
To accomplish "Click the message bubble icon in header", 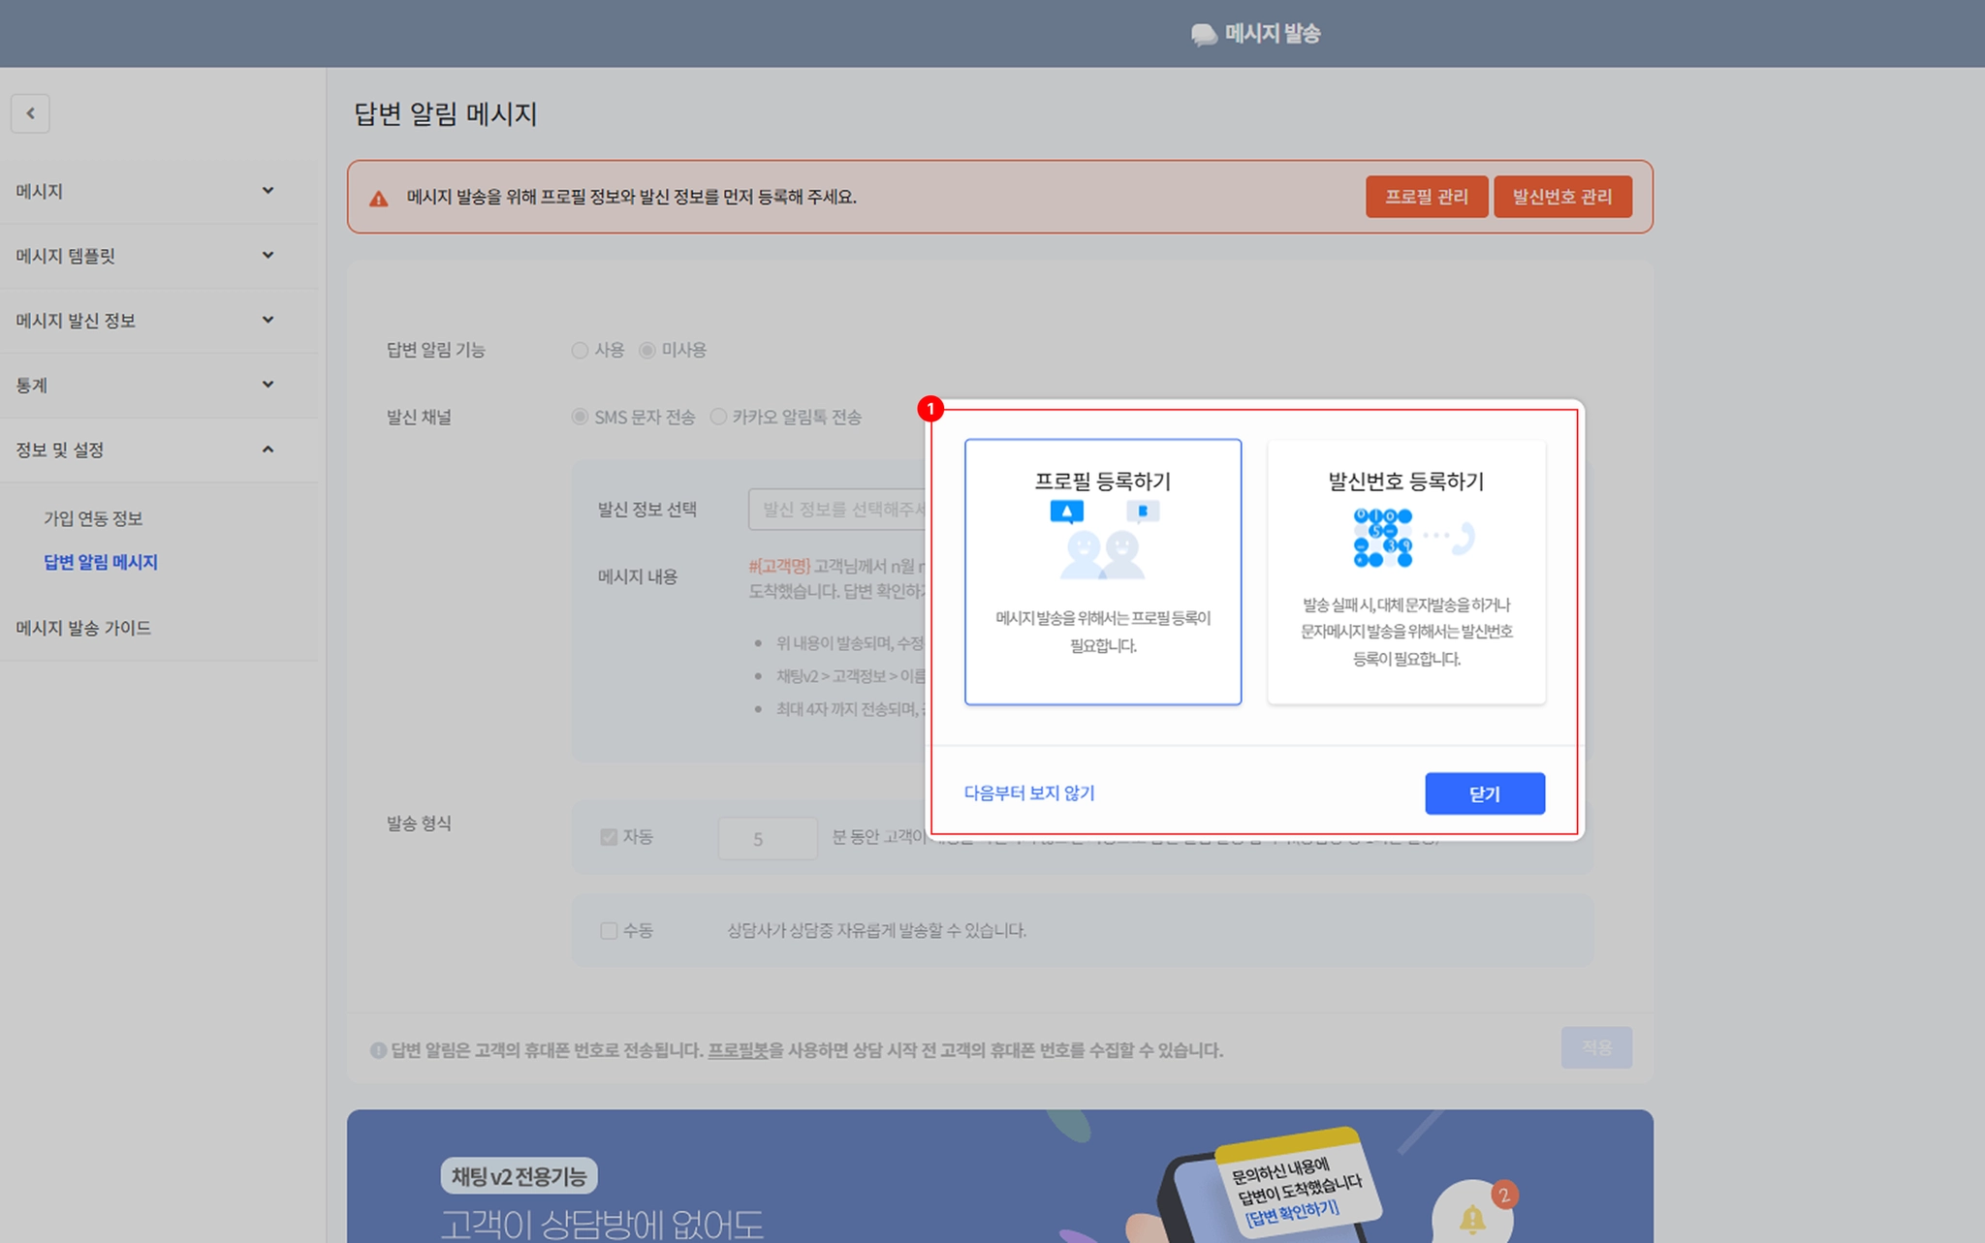I will click(x=1204, y=35).
